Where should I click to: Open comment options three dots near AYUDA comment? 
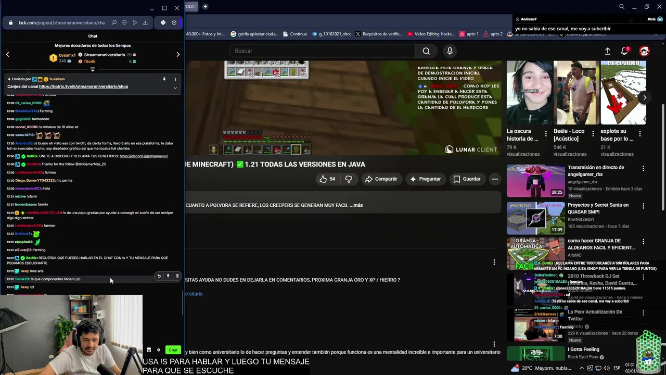tap(494, 262)
